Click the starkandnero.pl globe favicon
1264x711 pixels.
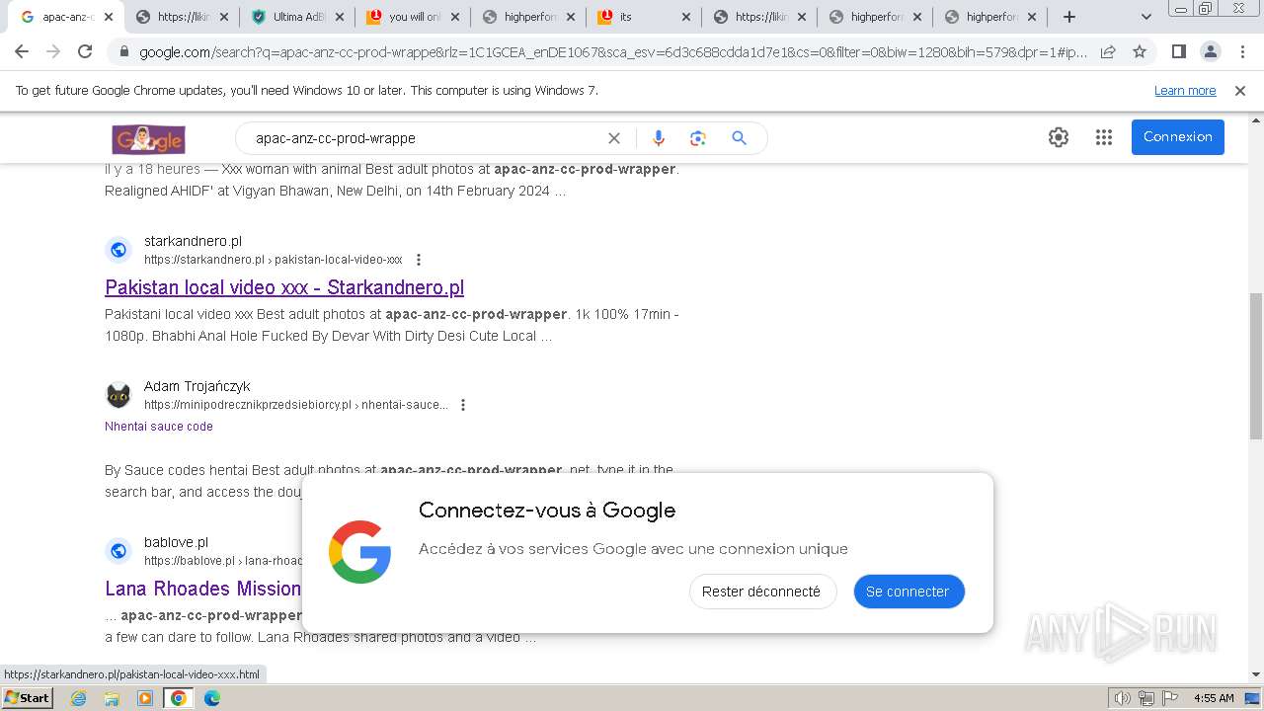tap(118, 250)
